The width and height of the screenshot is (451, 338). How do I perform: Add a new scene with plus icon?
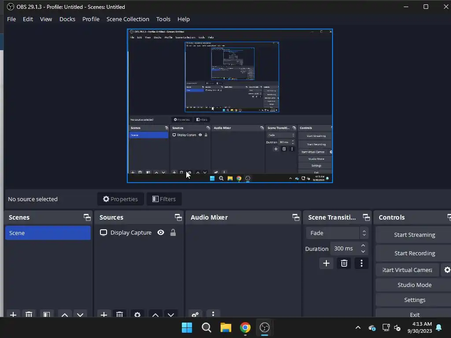pos(13,314)
